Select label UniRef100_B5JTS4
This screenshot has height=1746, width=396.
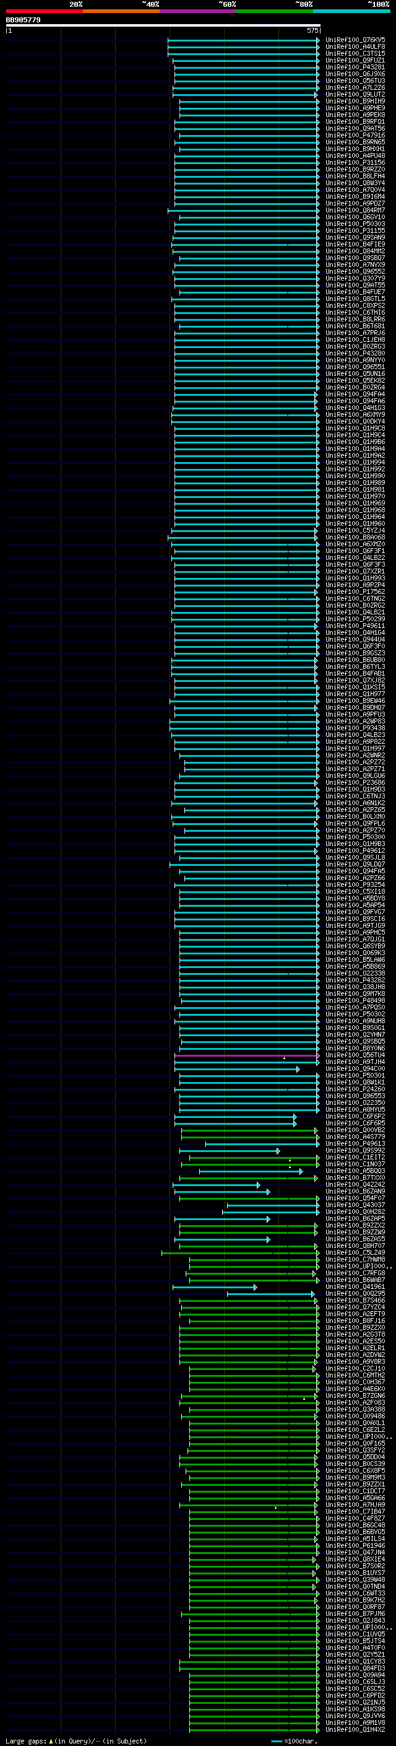[355, 1641]
